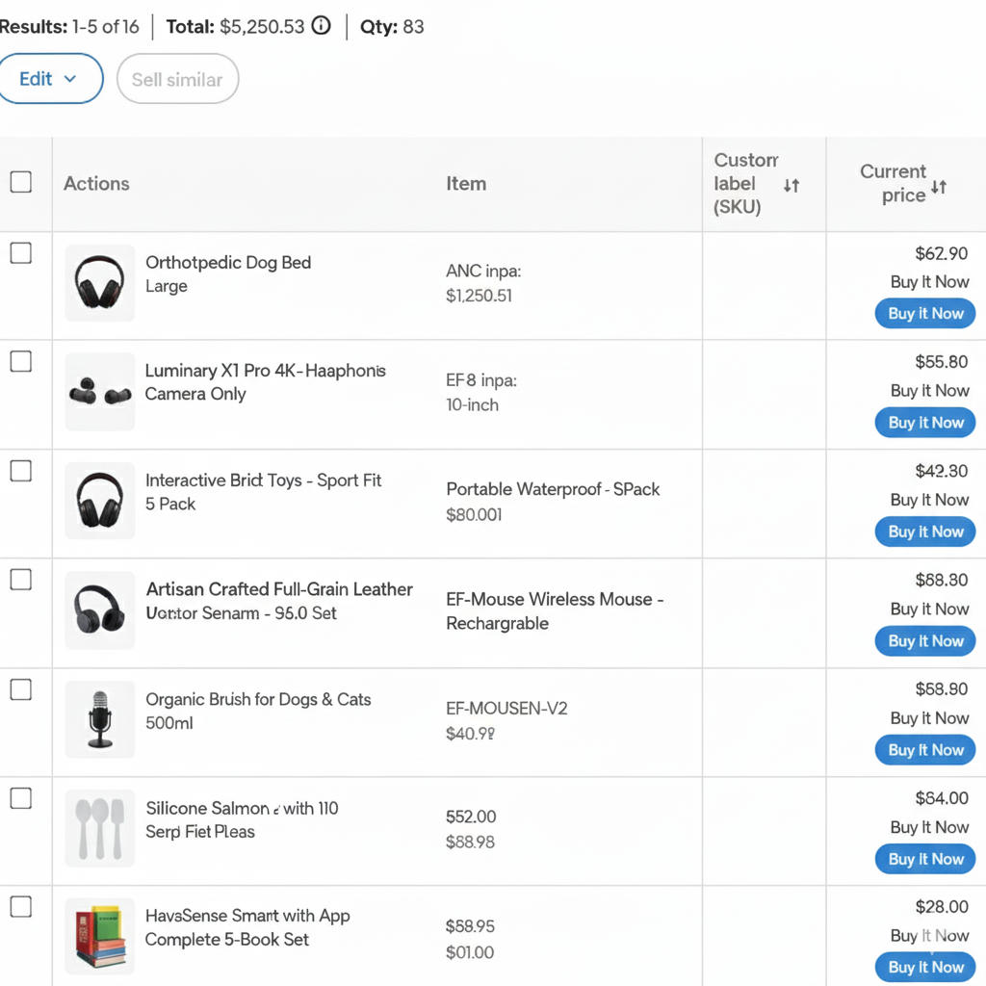
Task: Open Luminary X1 Pro 4K listing title
Action: (x=265, y=371)
